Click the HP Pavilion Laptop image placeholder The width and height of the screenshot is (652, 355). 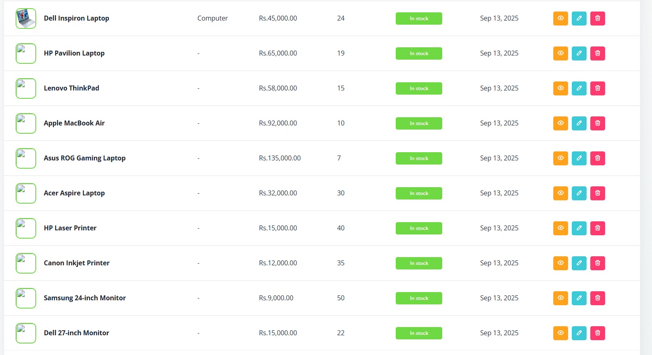click(26, 53)
